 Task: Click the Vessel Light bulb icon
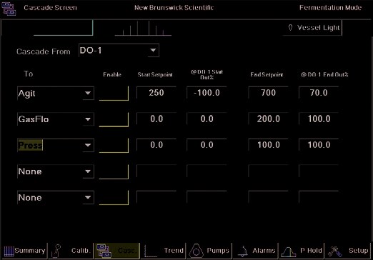tap(290, 28)
